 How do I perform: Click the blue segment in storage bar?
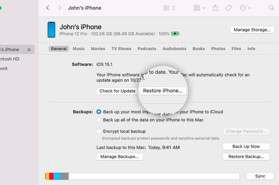tap(57, 176)
